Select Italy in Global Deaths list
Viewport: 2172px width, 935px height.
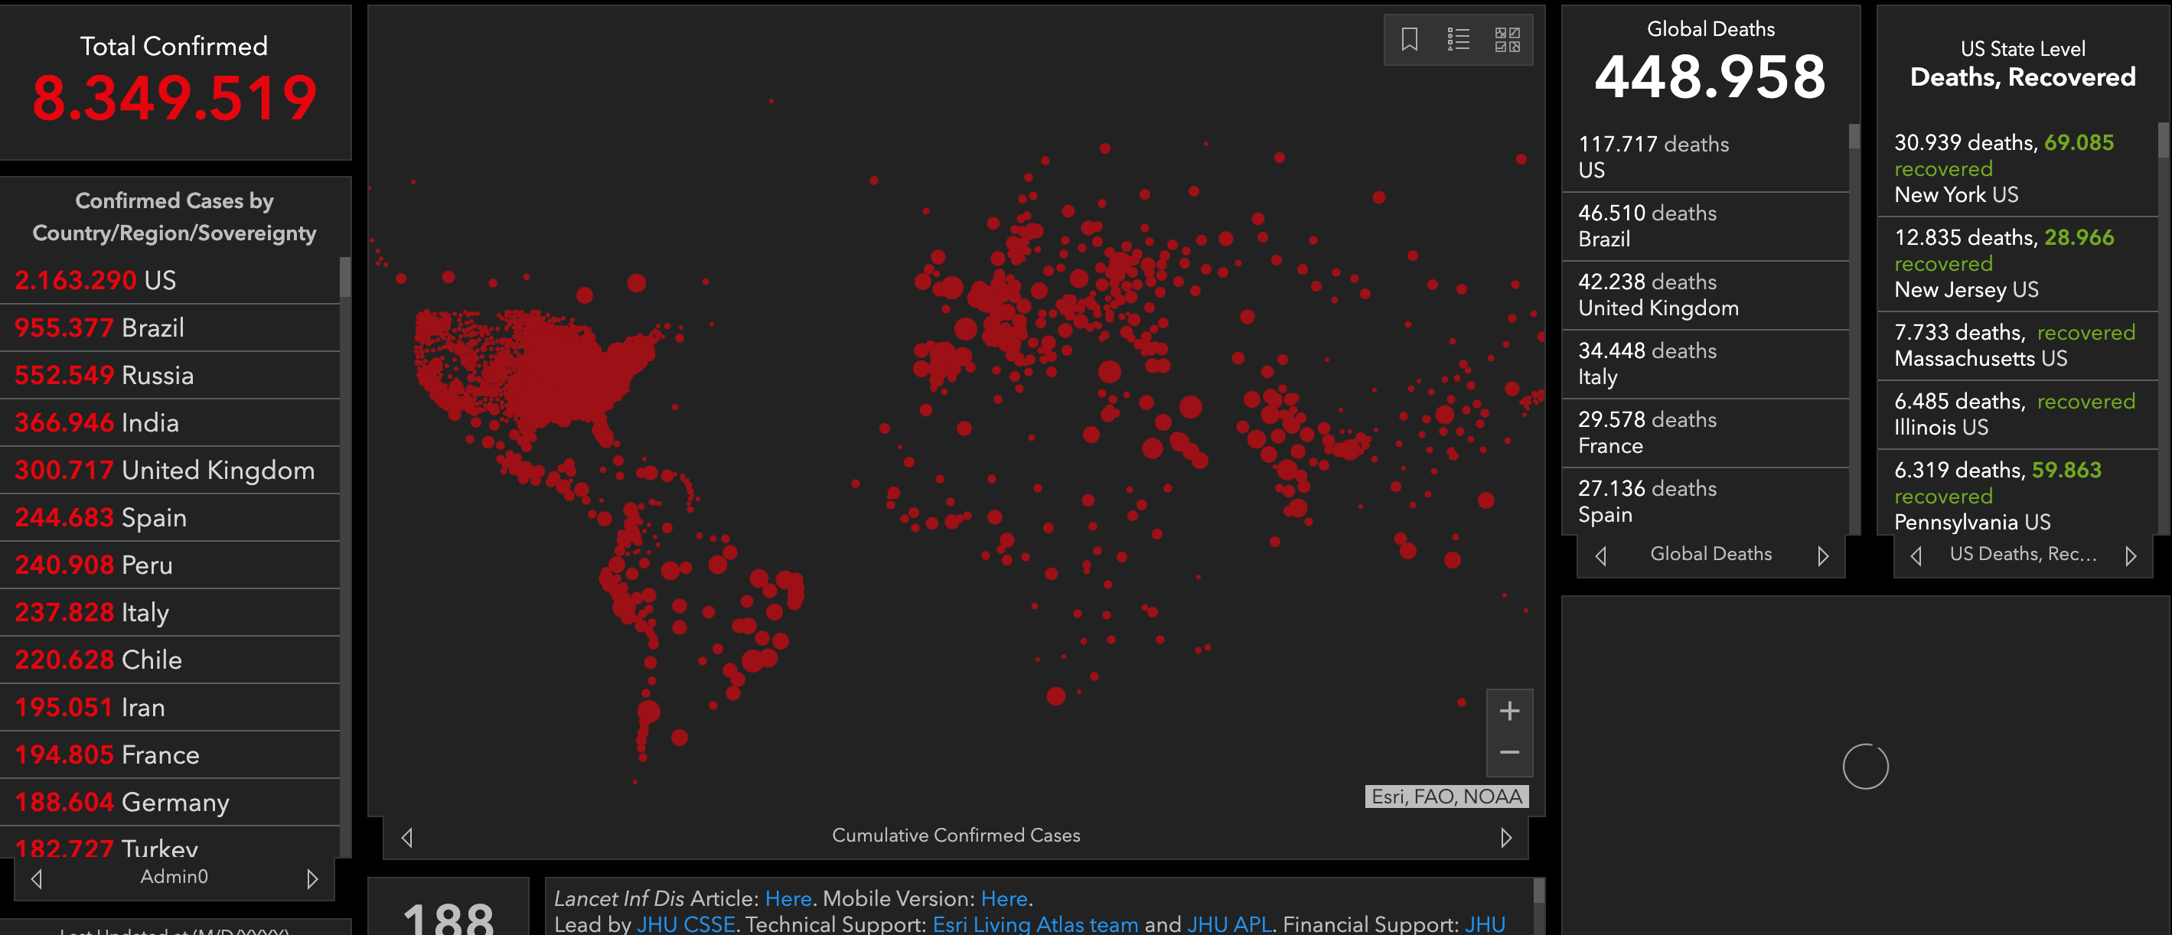pyautogui.click(x=1703, y=363)
